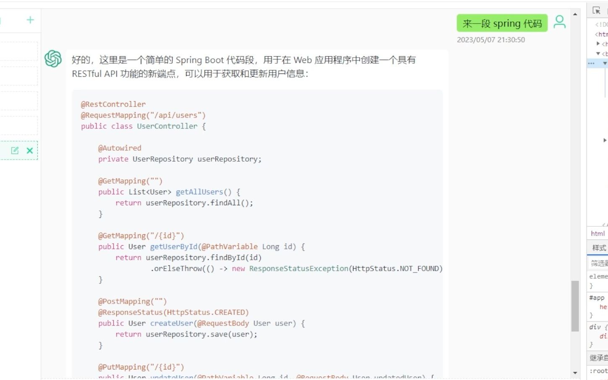The image size is (608, 380).
Task: Click 'private UserRepository userRepository;' line
Action: click(180, 159)
